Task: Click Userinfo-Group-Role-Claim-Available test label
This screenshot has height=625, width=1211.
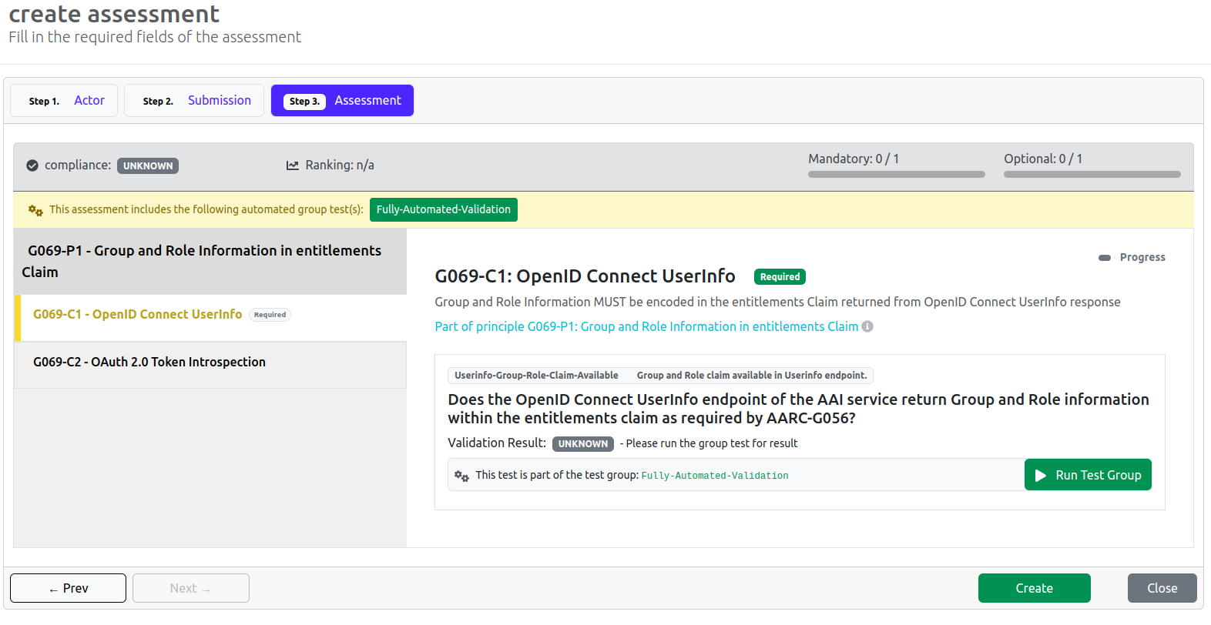Action: (536, 376)
